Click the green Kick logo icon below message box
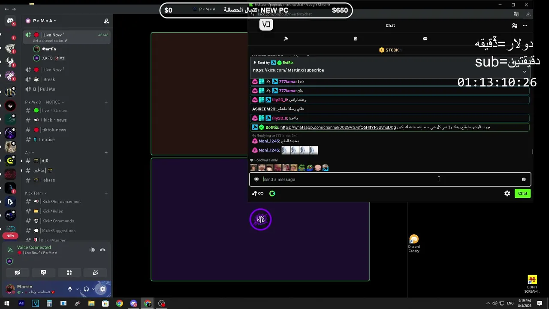 (x=272, y=194)
